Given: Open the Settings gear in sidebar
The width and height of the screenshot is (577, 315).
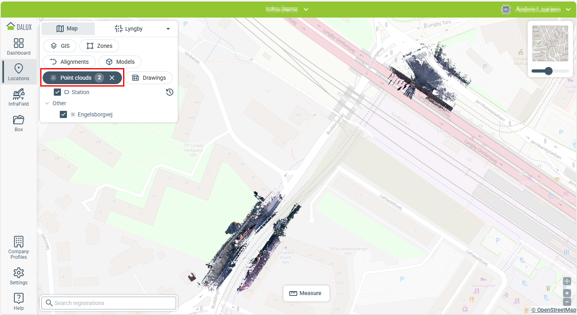Looking at the screenshot, I should pos(19,276).
